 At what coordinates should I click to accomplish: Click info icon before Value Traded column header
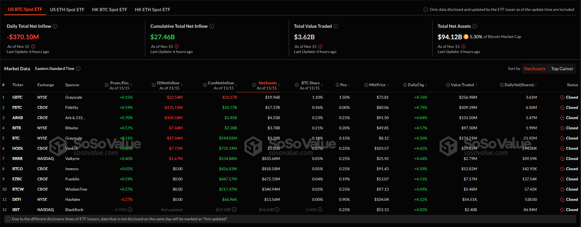click(448, 85)
